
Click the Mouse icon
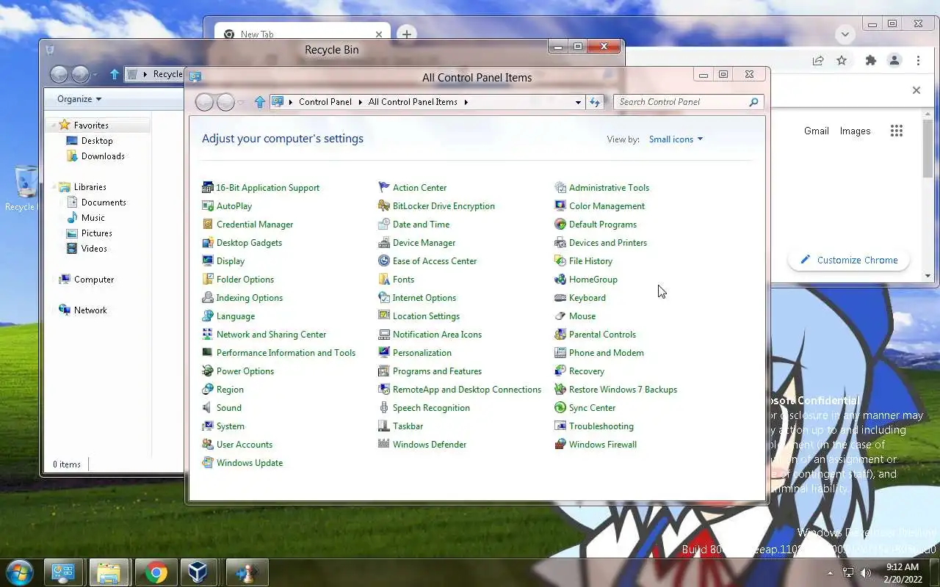click(x=560, y=316)
